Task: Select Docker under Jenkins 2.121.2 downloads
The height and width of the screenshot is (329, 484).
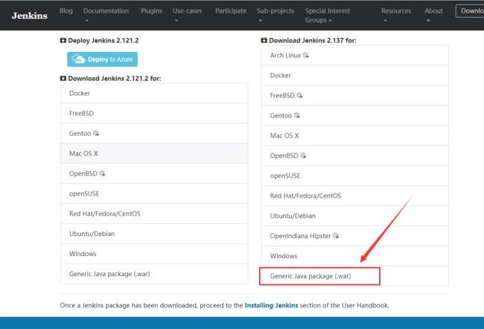Action: point(154,93)
